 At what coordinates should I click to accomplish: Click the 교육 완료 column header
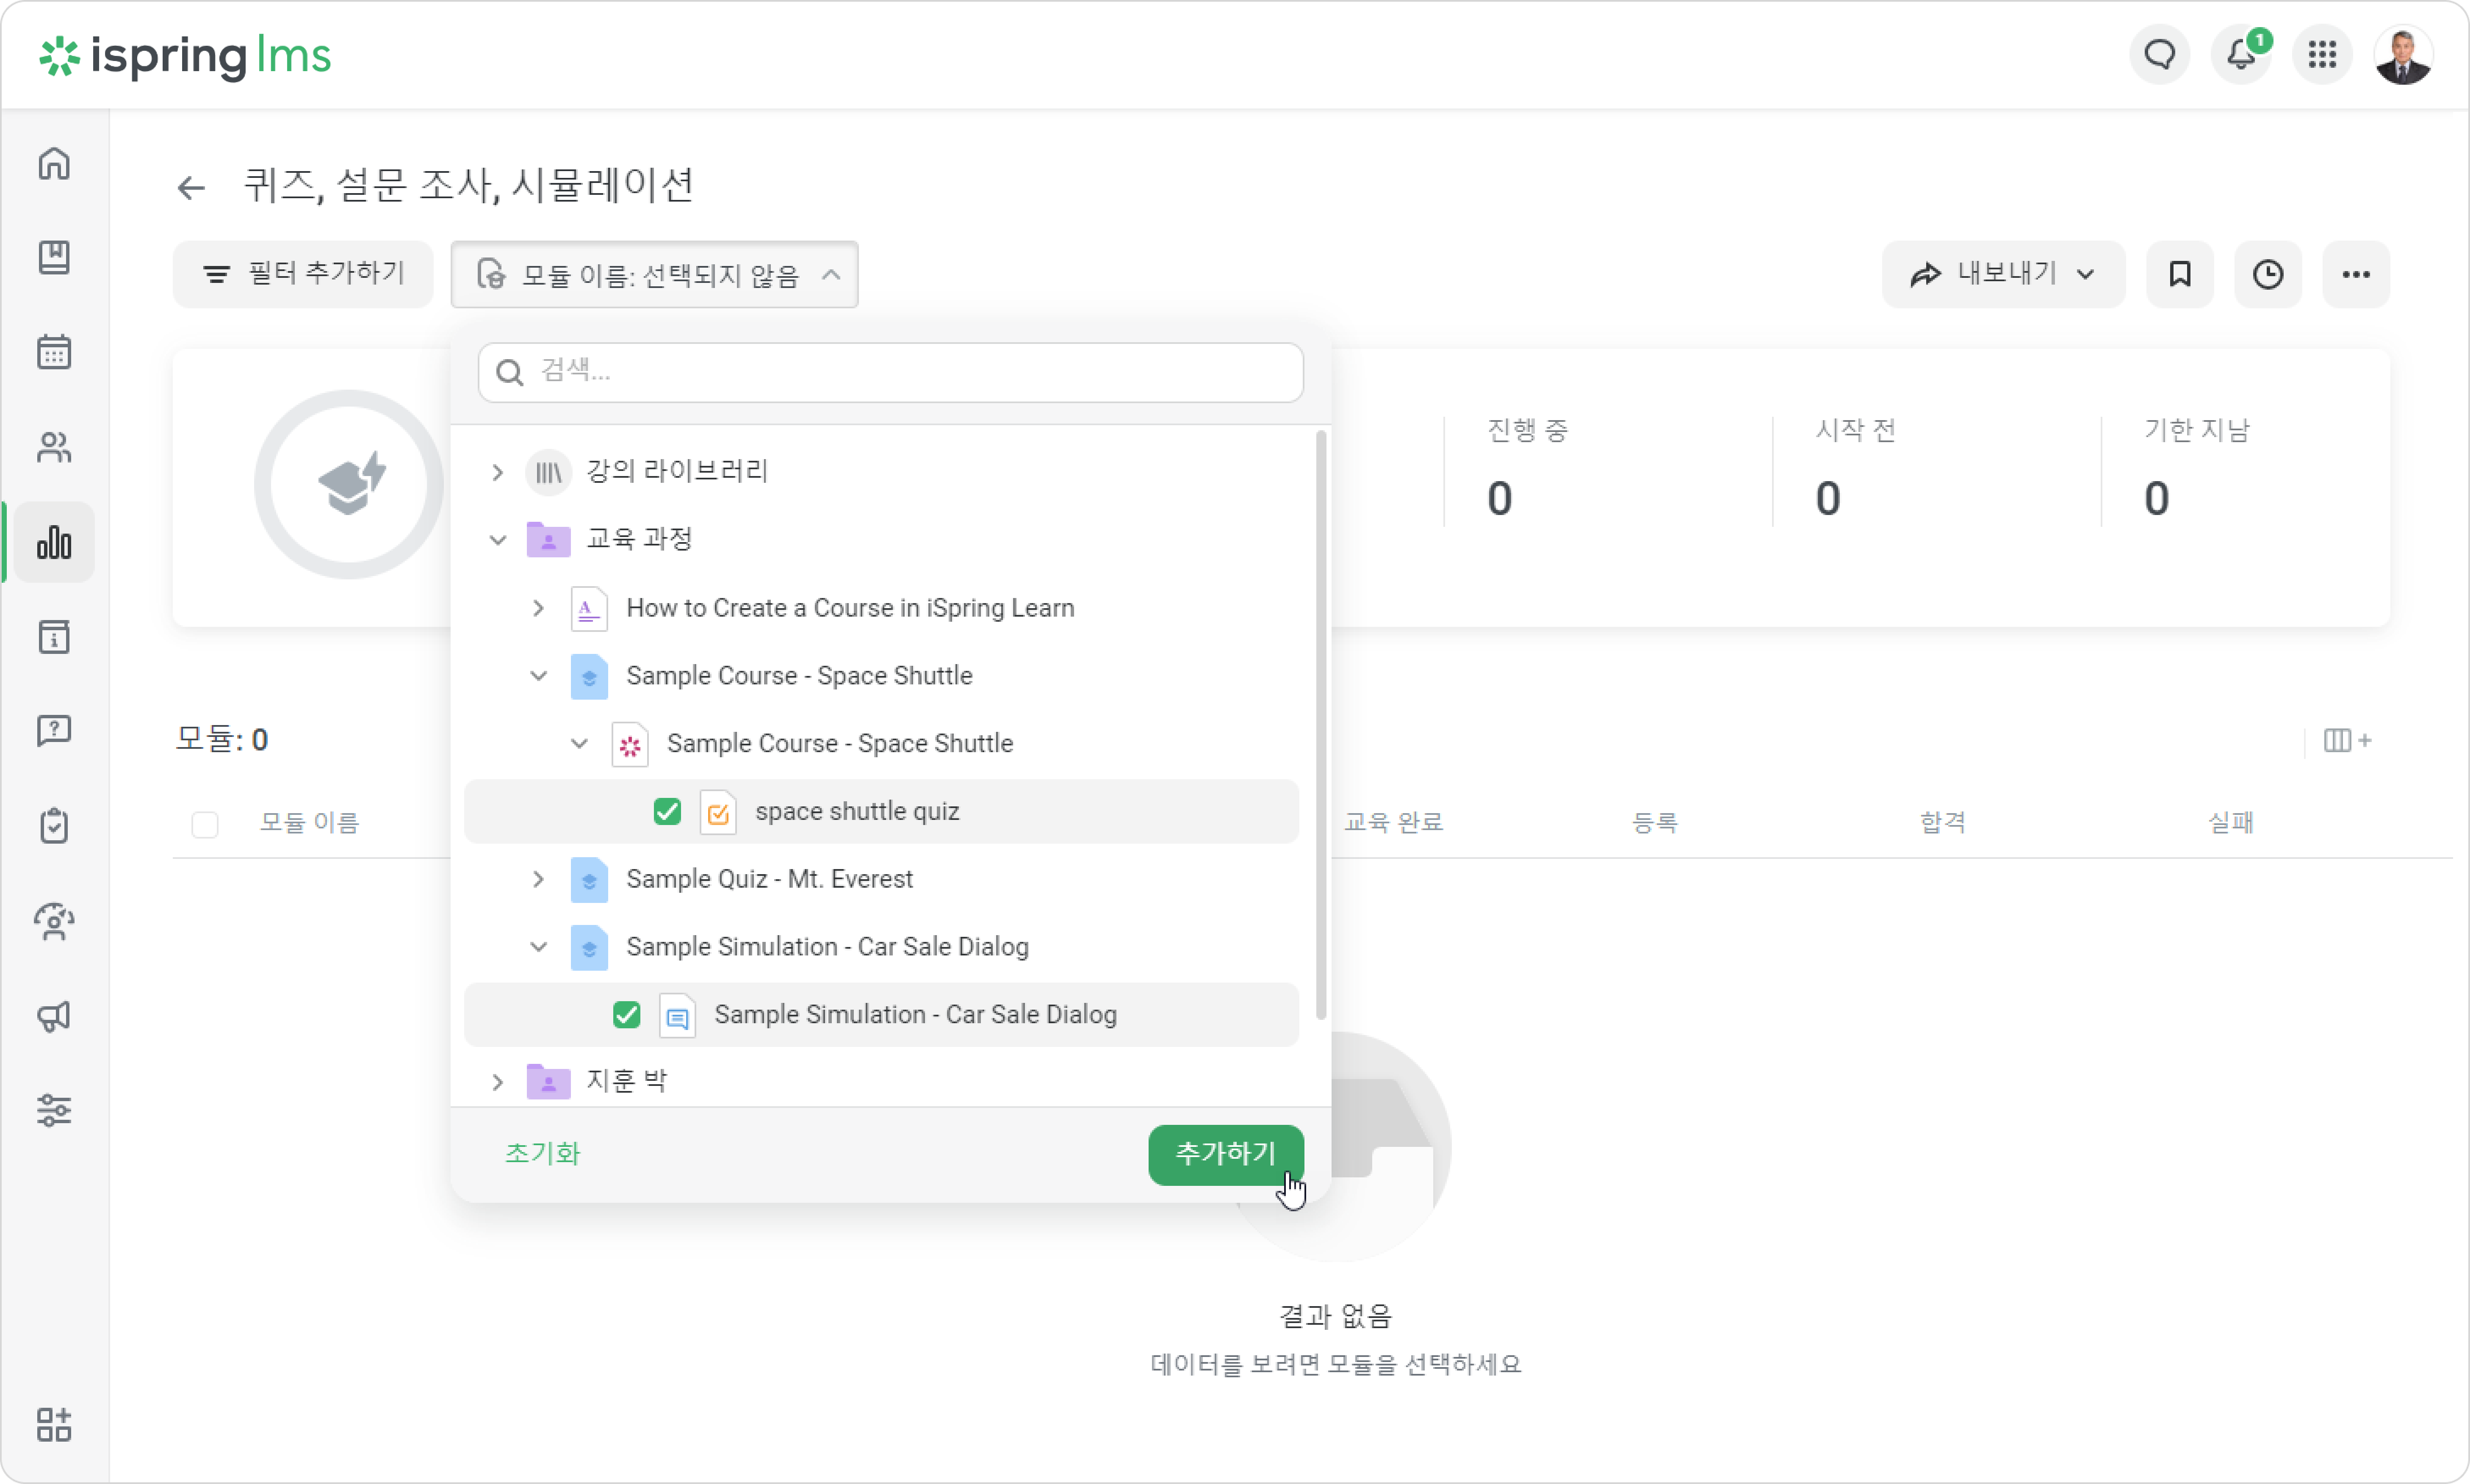[1394, 822]
